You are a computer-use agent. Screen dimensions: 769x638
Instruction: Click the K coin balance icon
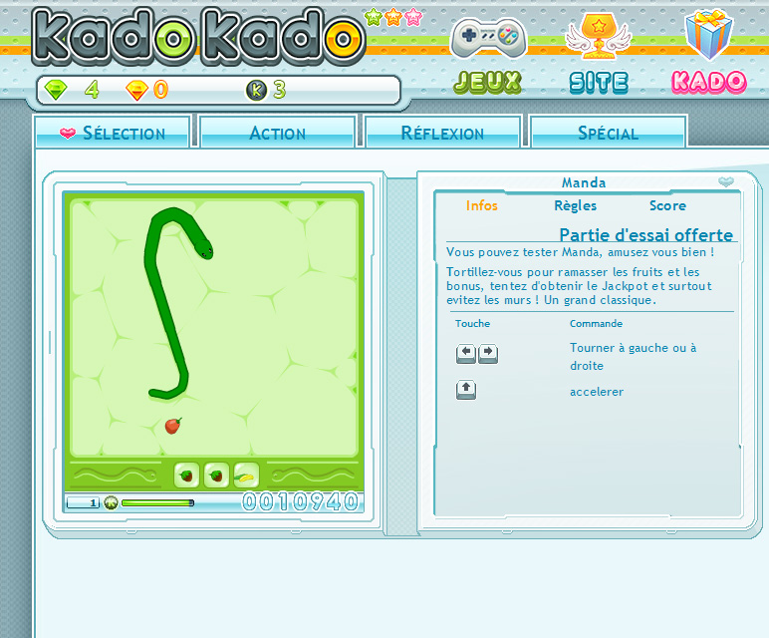tap(256, 91)
